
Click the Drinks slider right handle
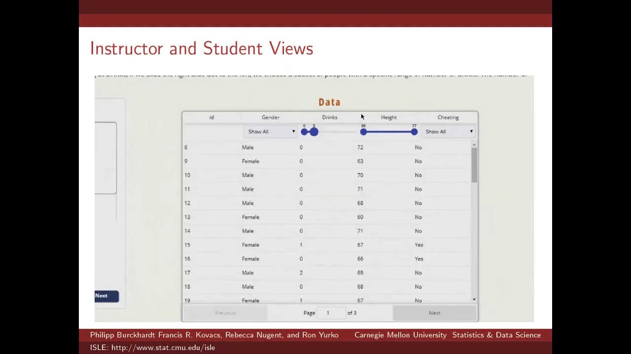(x=314, y=132)
